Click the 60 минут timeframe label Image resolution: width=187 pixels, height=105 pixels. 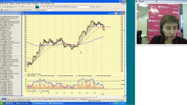[111, 13]
